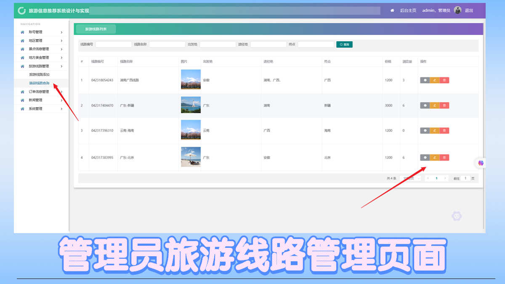Delete the 广东-北京 route
The image size is (505, 284).
(444, 158)
